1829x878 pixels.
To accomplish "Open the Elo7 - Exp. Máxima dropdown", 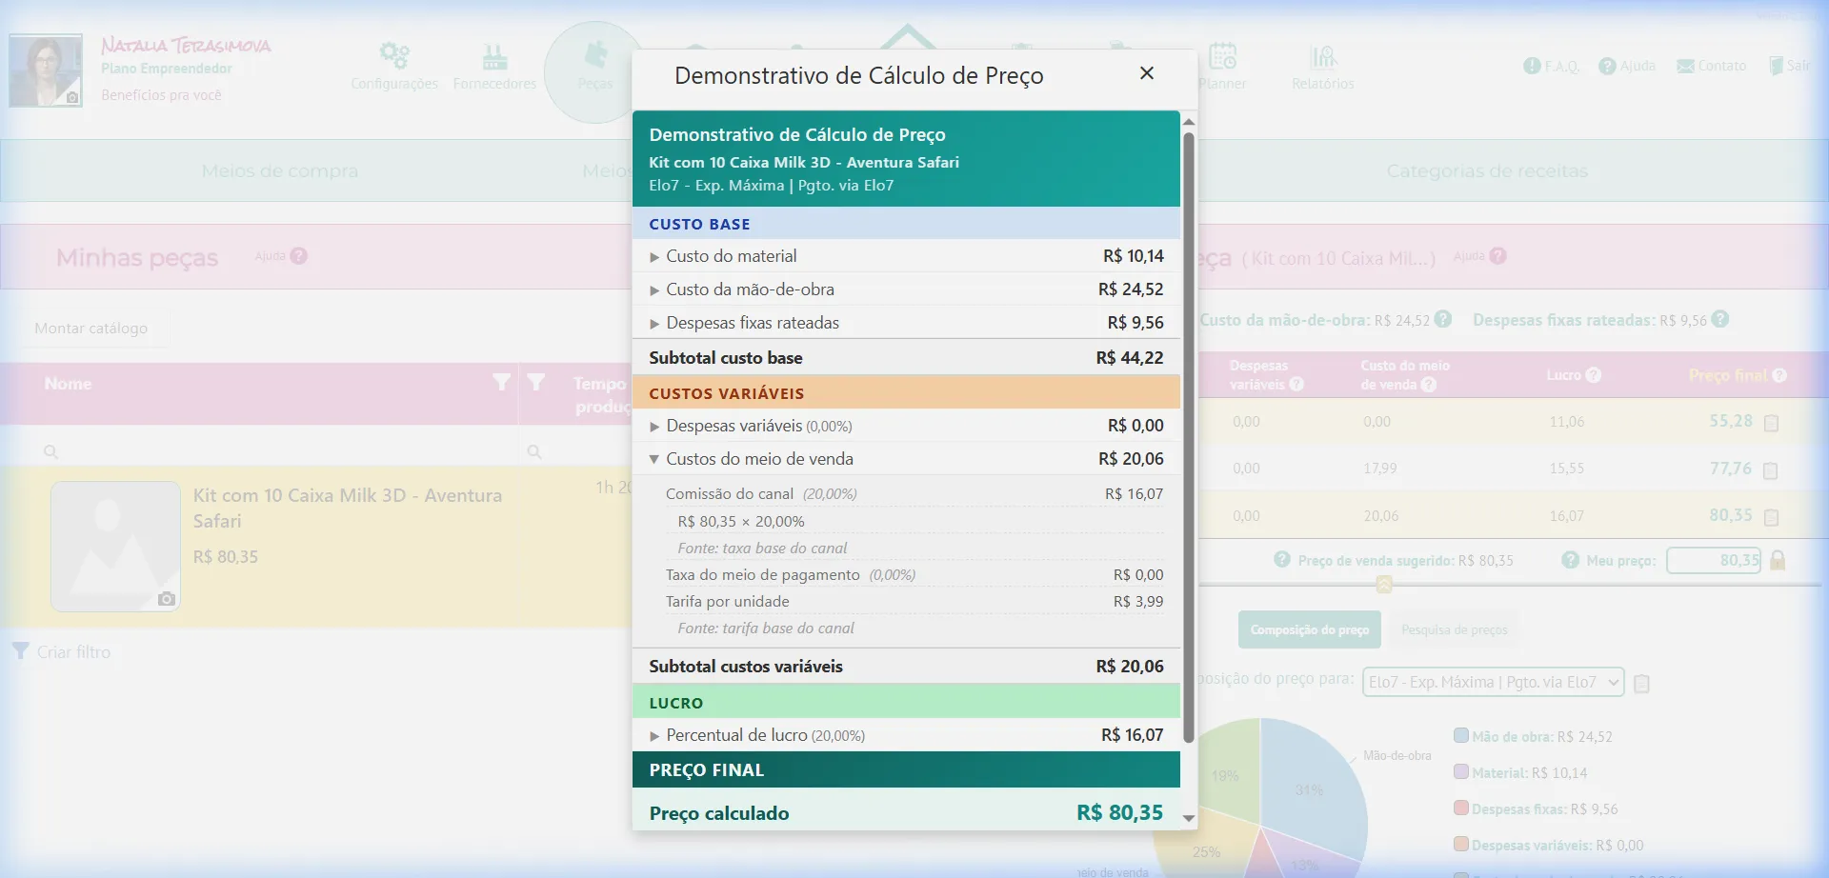I will 1492,682.
